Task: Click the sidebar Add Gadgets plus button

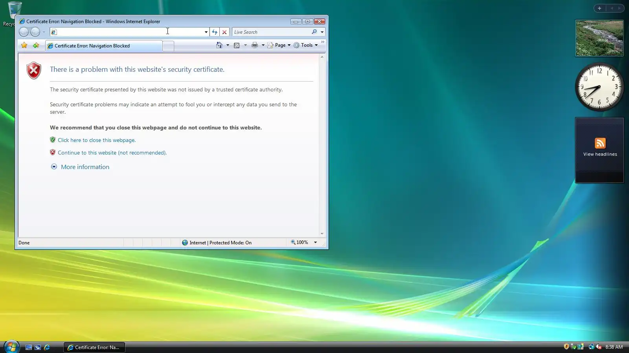Action: pyautogui.click(x=600, y=8)
